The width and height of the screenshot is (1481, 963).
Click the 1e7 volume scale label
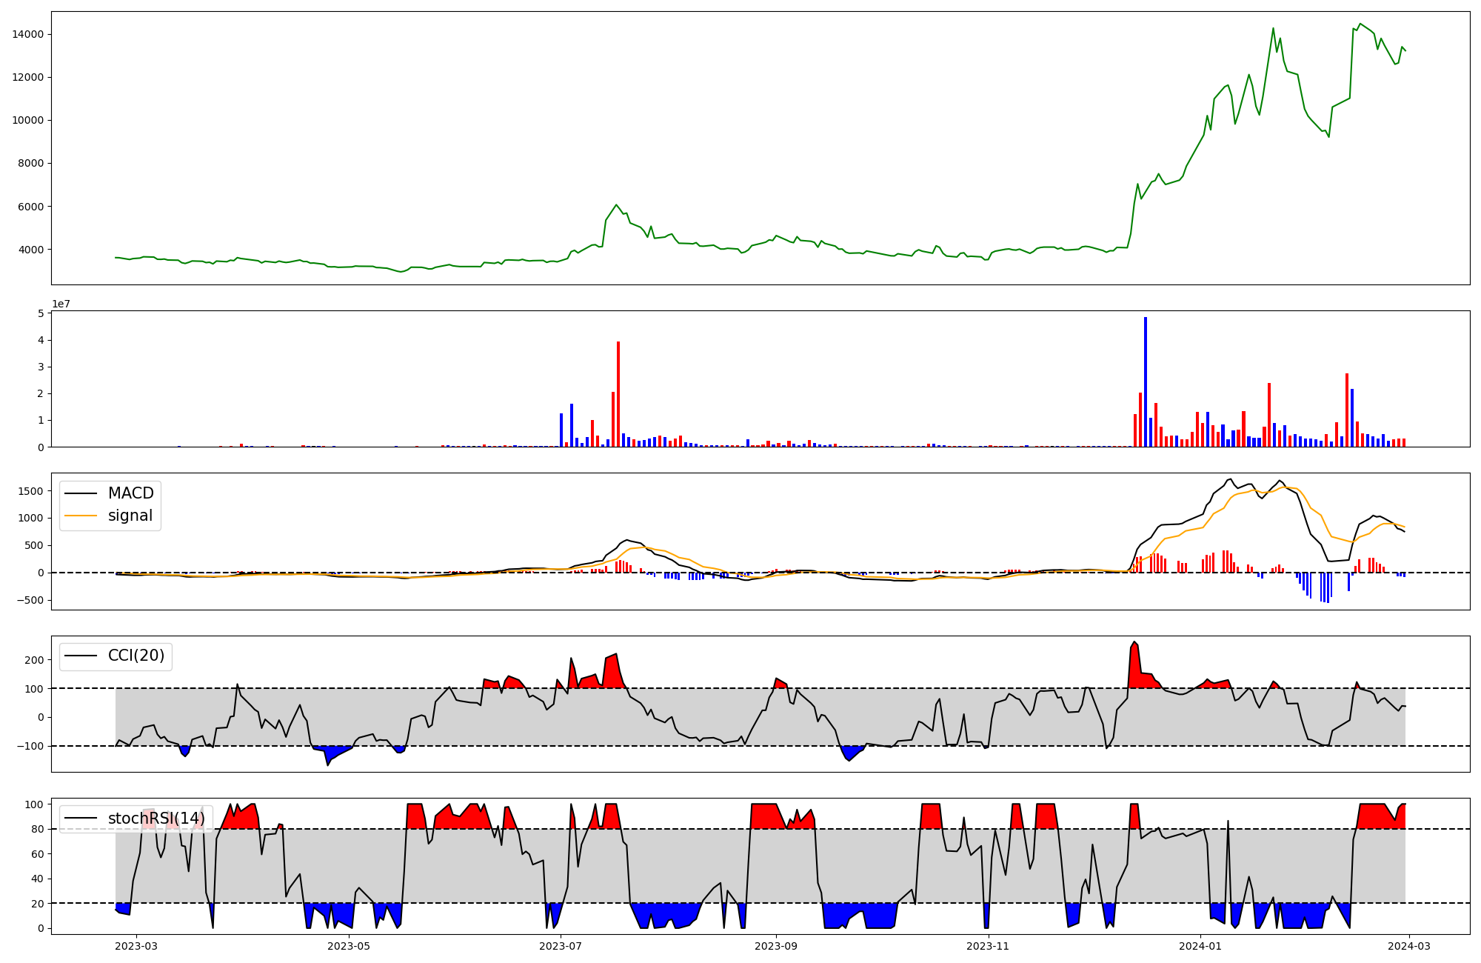coord(61,304)
